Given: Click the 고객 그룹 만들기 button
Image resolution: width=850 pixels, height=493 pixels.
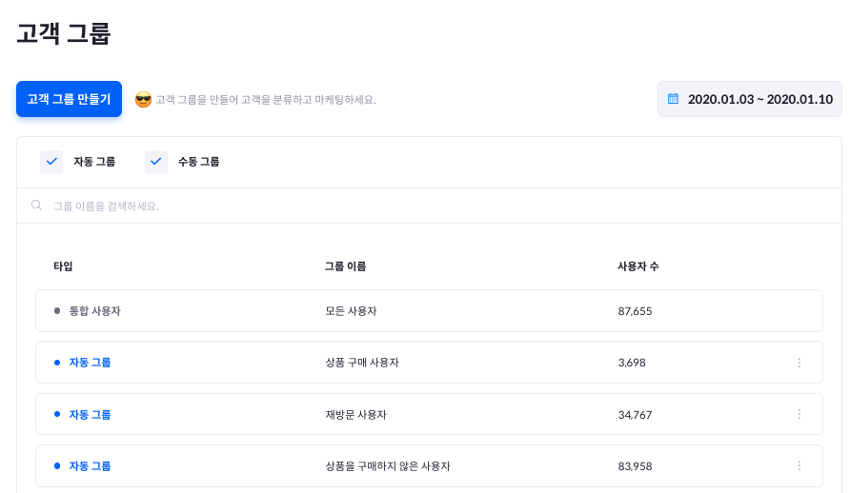Looking at the screenshot, I should click(x=69, y=99).
